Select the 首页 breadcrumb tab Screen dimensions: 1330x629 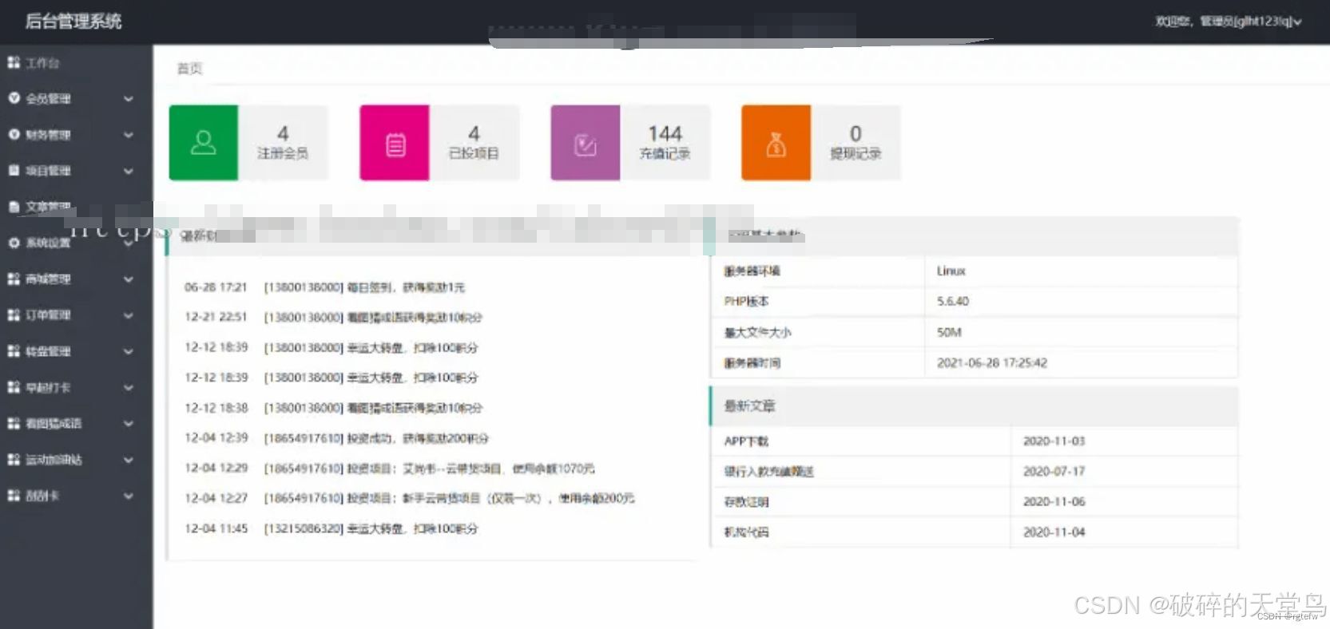[x=189, y=69]
